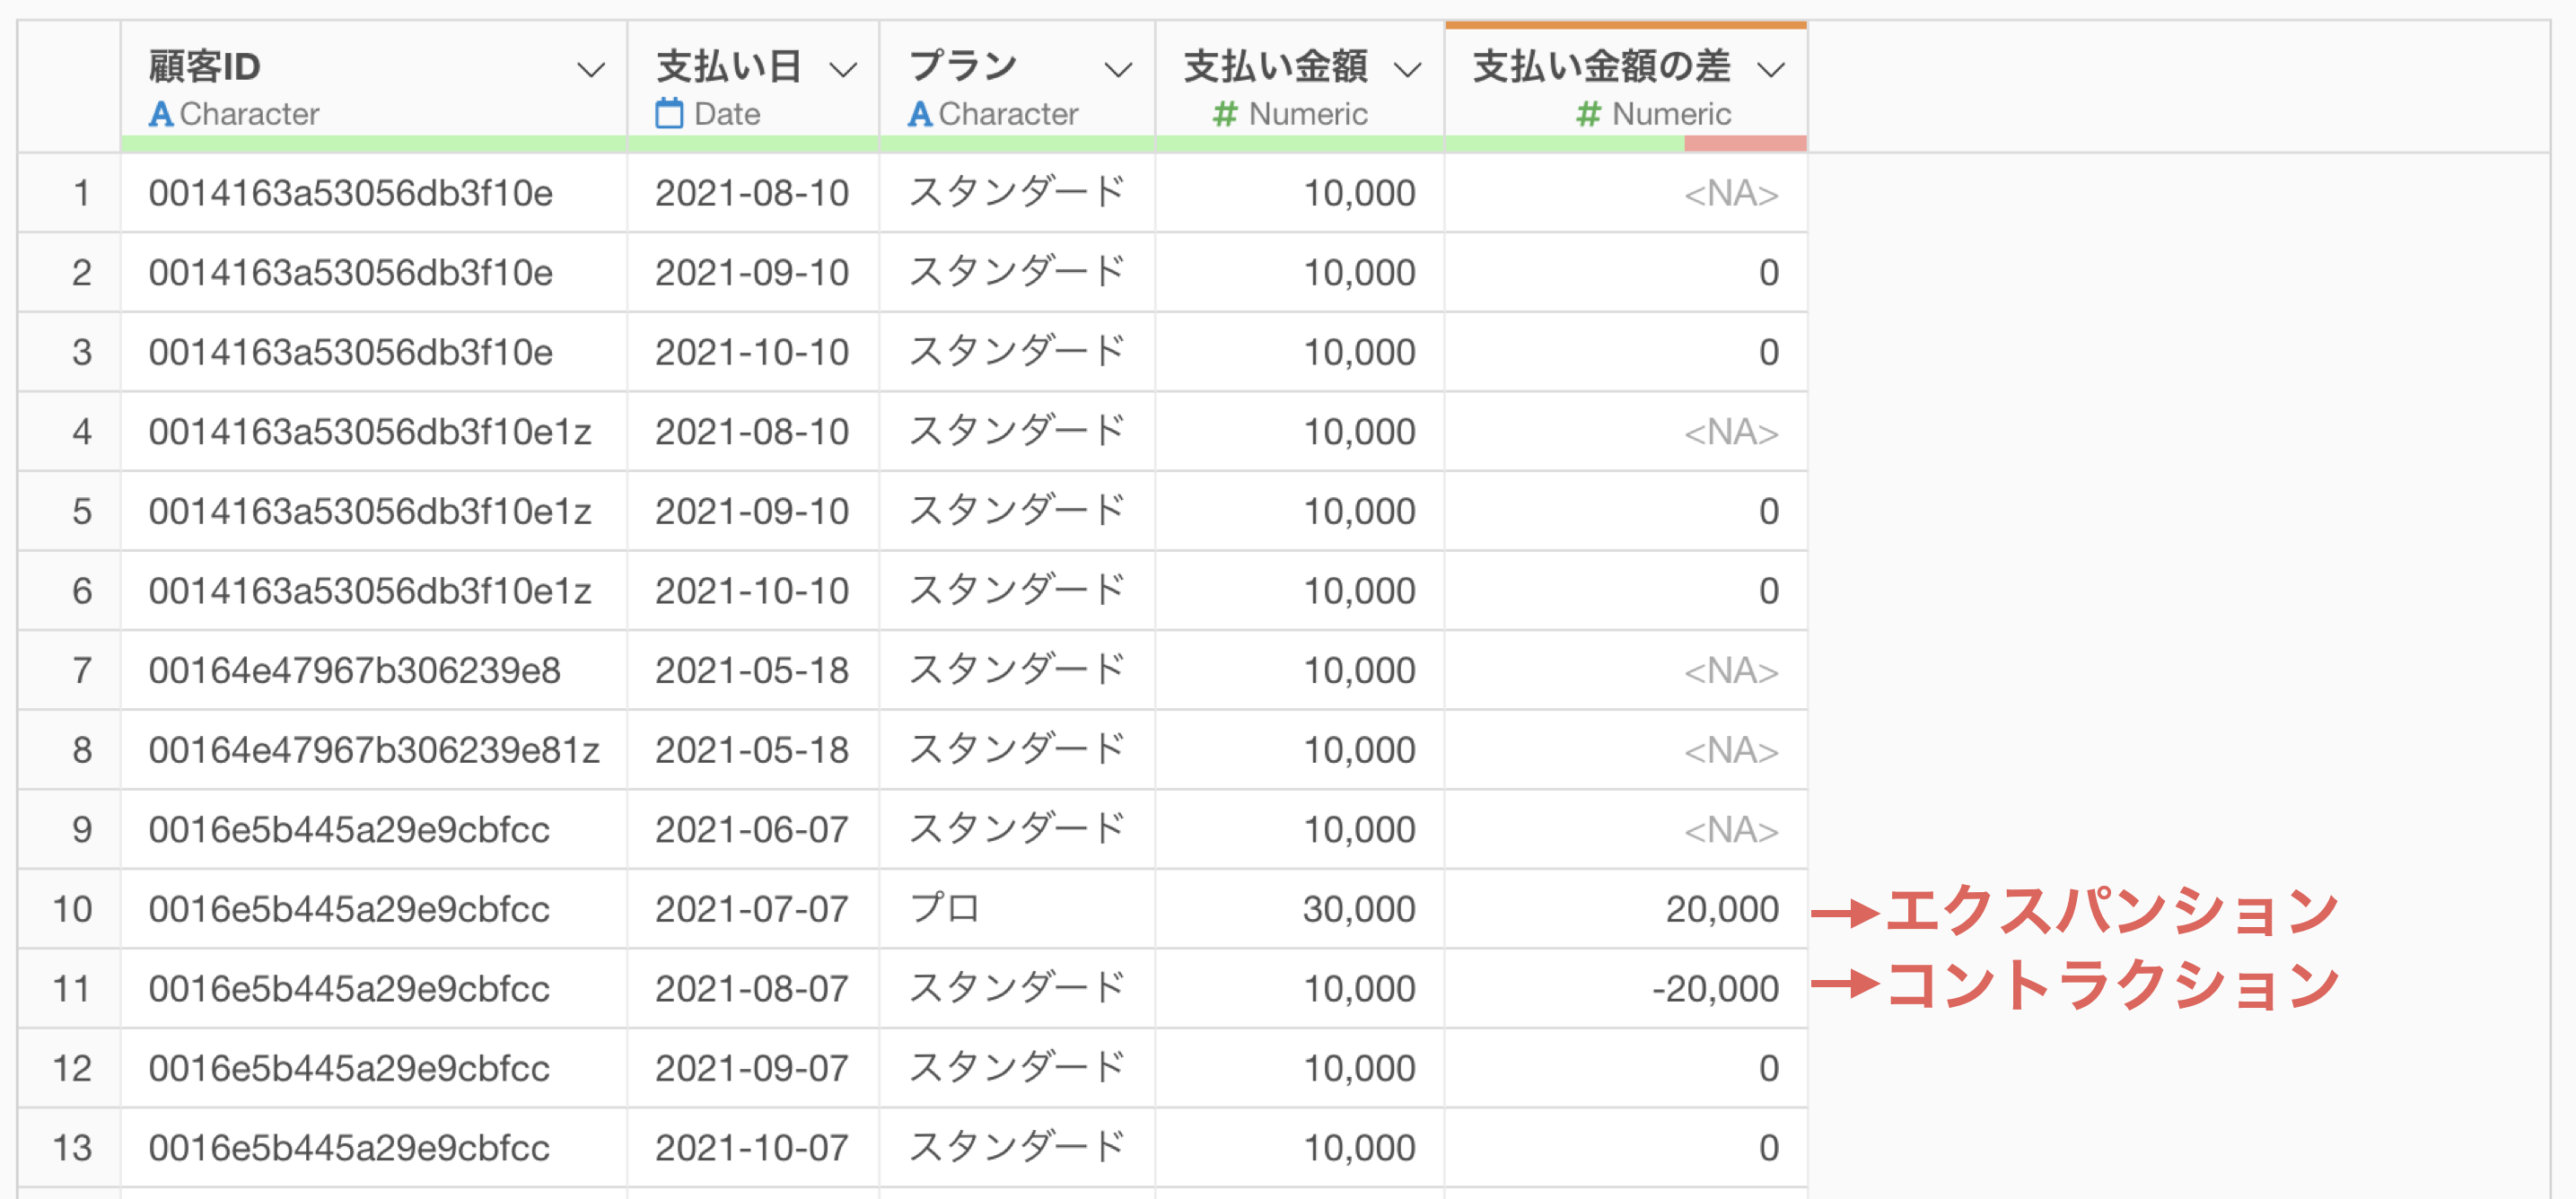
Task: Click the Character type icon under プラン
Action: tap(920, 114)
